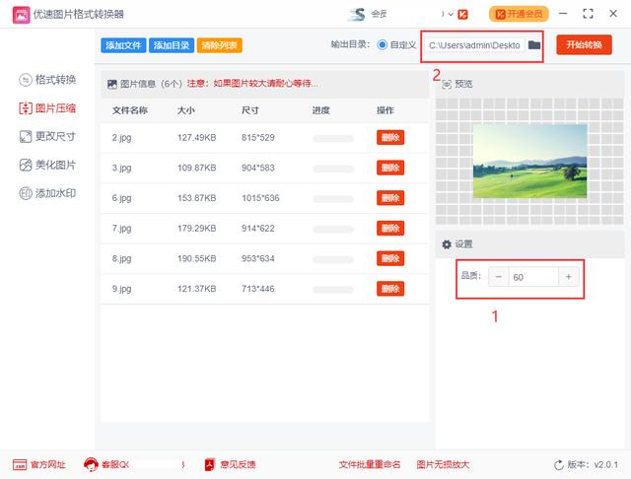Image resolution: width=631 pixels, height=479 pixels.
Task: Close the application window
Action: (613, 14)
